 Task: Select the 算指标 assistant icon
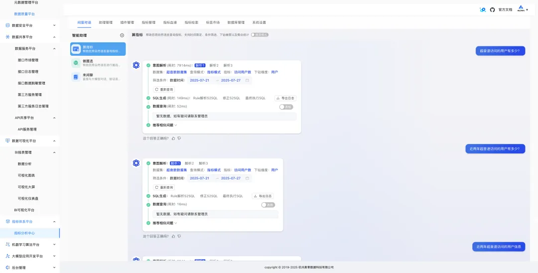click(76, 49)
